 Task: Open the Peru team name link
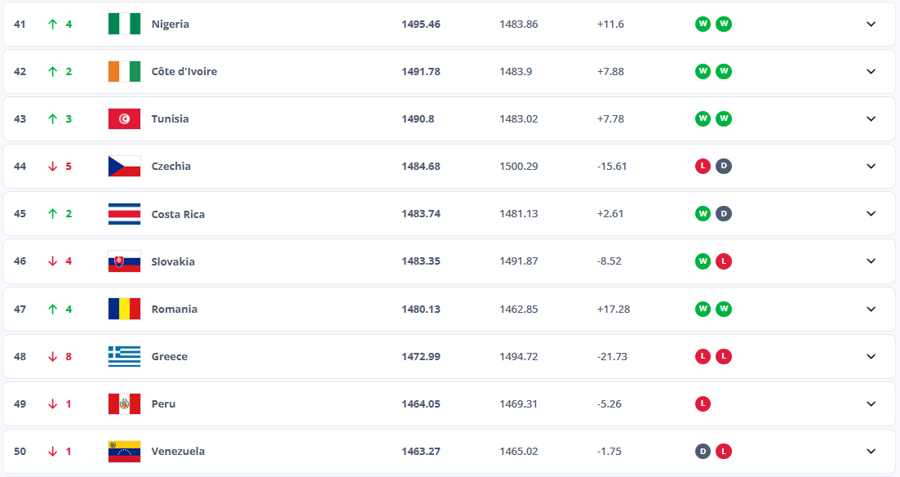163,403
